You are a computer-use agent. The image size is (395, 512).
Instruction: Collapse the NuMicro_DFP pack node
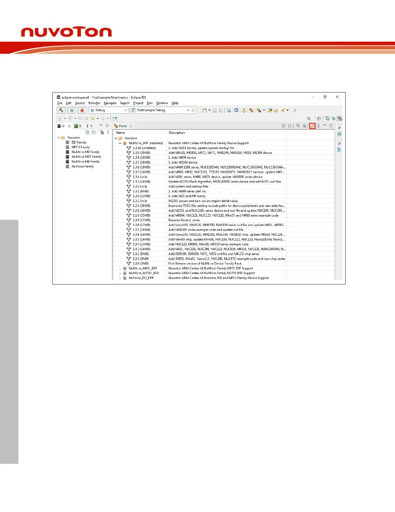[120, 143]
